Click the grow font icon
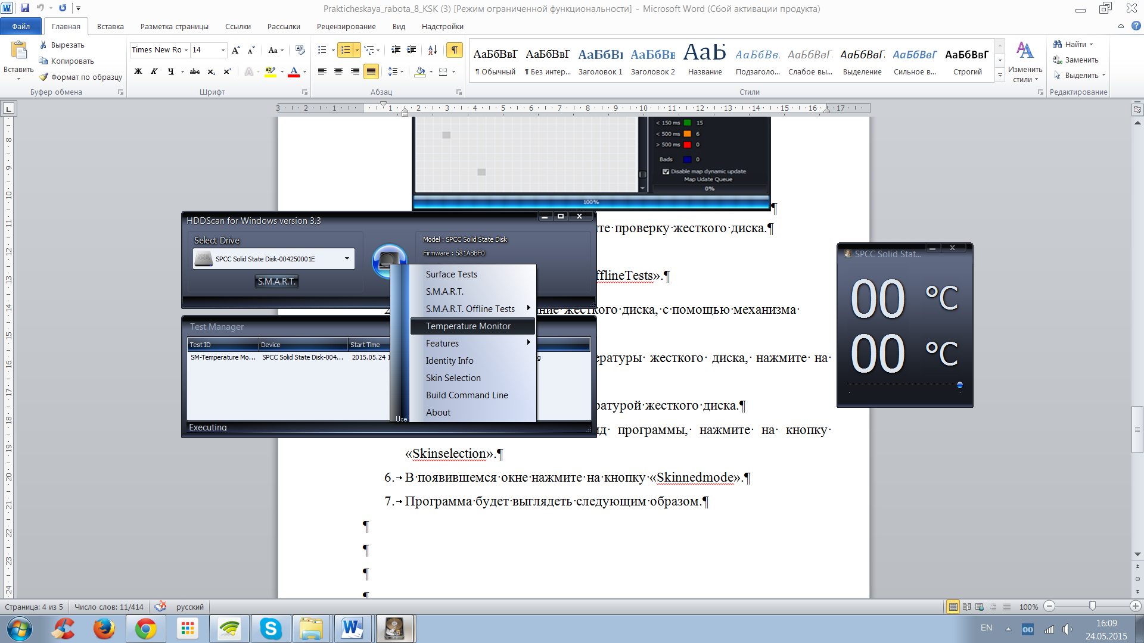Viewport: 1144px width, 643px height. pos(235,50)
